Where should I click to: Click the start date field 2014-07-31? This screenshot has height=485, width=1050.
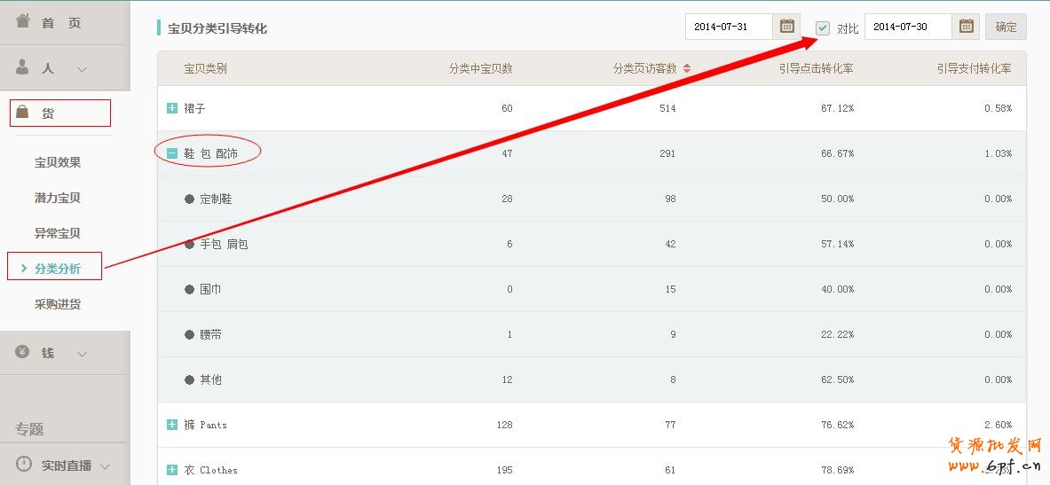pos(729,27)
